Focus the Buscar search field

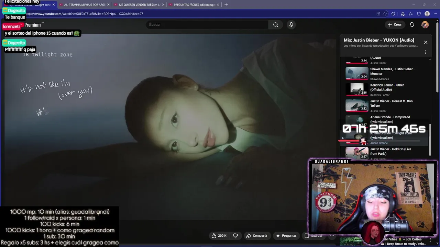pyautogui.click(x=207, y=25)
